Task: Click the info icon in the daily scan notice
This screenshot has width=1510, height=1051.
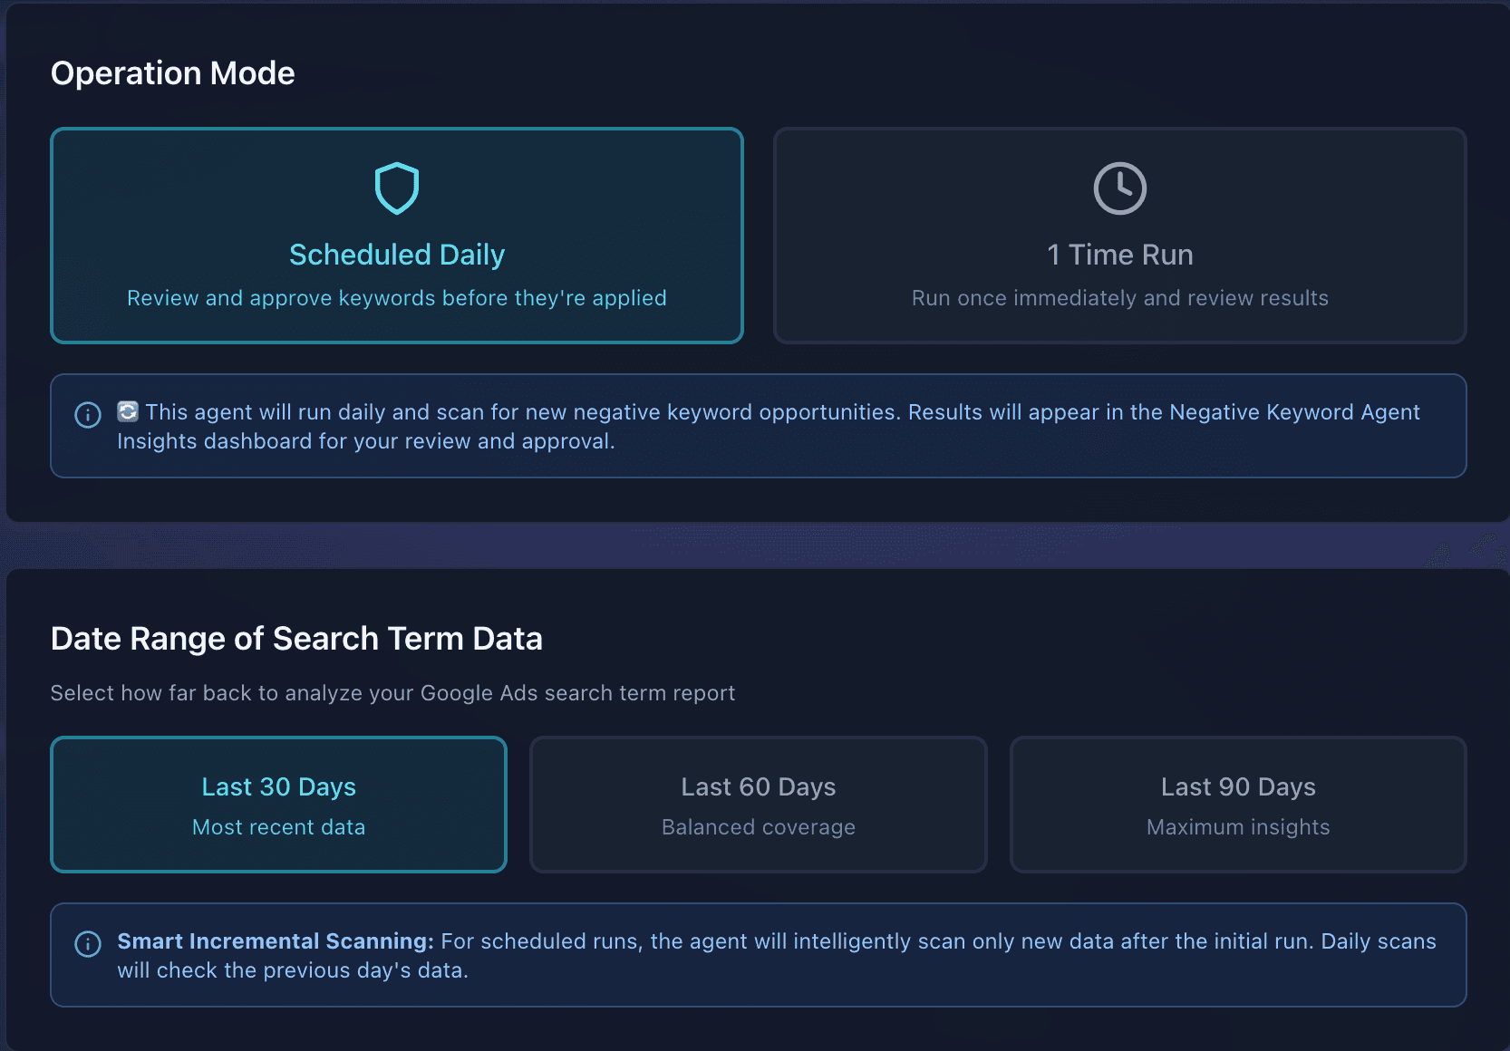Action: [87, 415]
